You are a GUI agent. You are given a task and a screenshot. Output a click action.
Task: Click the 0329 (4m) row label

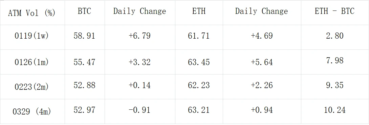[x=32, y=111]
